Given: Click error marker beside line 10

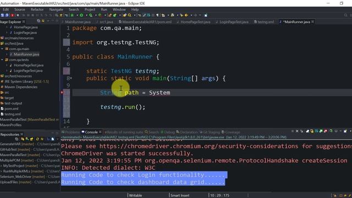Looking at the screenshot, I should [62, 92].
